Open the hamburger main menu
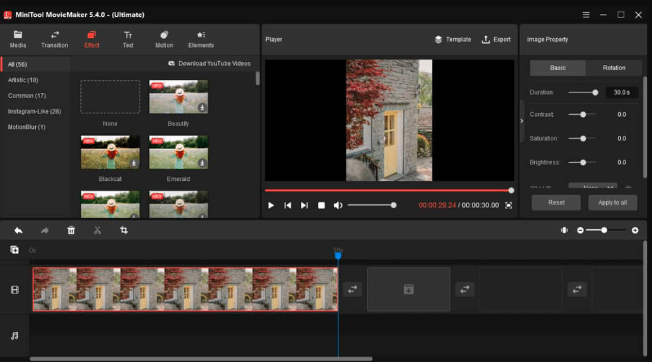Viewport: 652px width, 362px height. [586, 15]
